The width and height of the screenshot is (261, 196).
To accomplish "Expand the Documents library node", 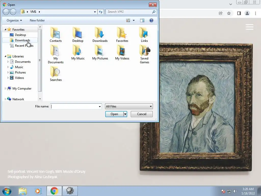I will (x=8, y=62).
